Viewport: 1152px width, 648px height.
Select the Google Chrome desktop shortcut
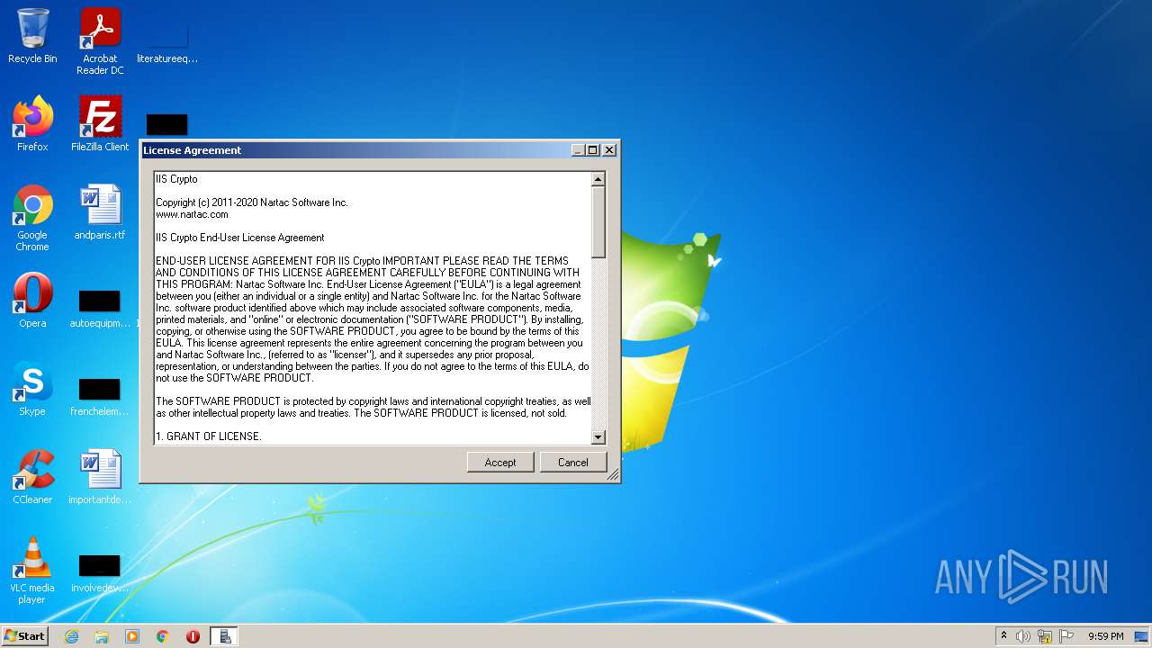[x=32, y=218]
